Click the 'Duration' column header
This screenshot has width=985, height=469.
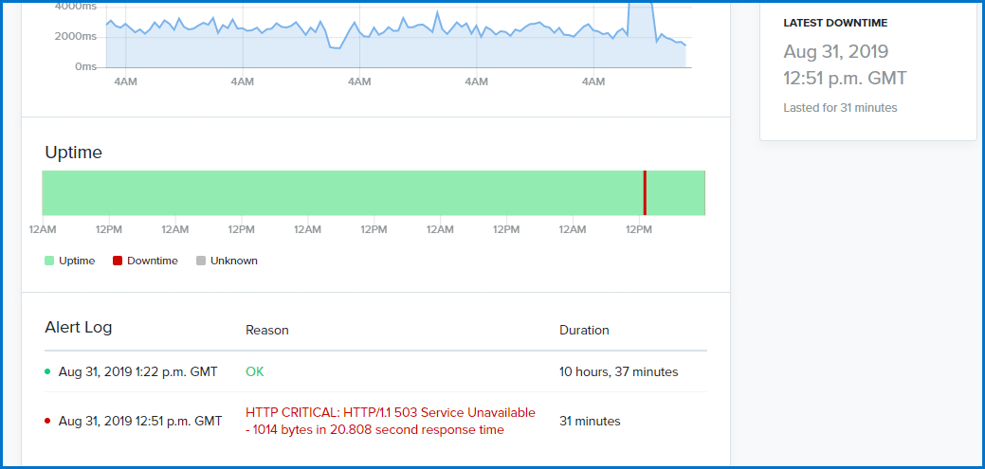click(x=584, y=331)
